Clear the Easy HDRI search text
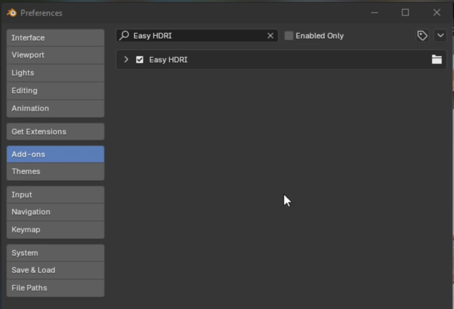The width and height of the screenshot is (454, 309). (x=270, y=35)
